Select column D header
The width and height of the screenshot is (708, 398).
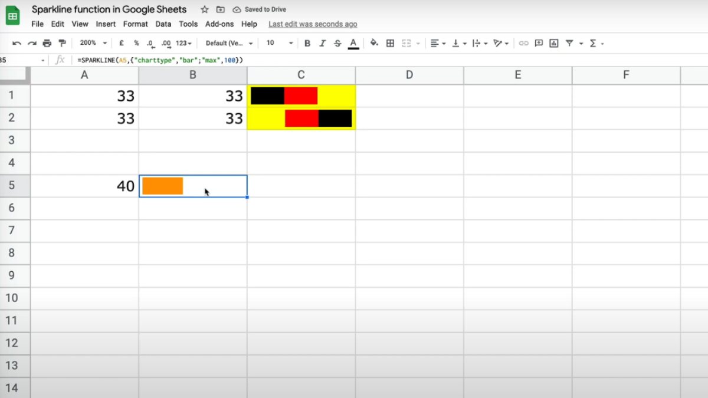click(x=409, y=75)
